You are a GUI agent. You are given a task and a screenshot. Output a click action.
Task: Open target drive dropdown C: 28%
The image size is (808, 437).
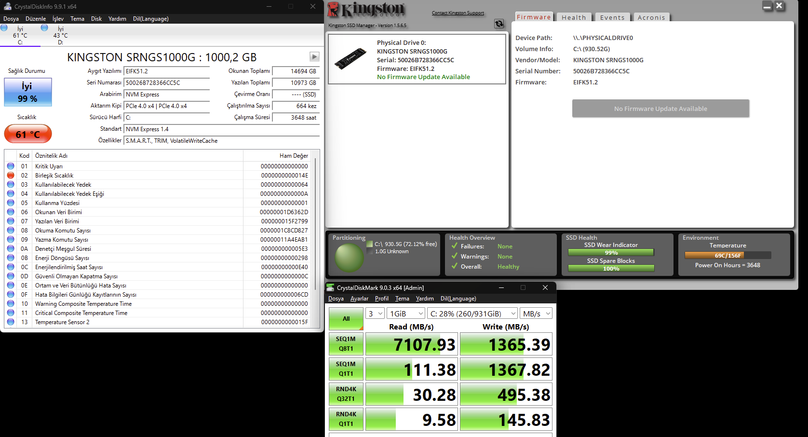point(472,314)
